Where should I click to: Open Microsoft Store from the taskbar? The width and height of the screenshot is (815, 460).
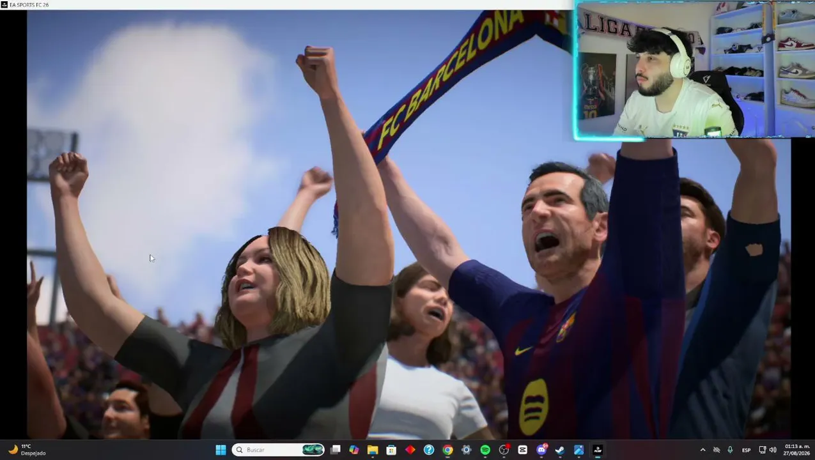pyautogui.click(x=391, y=450)
